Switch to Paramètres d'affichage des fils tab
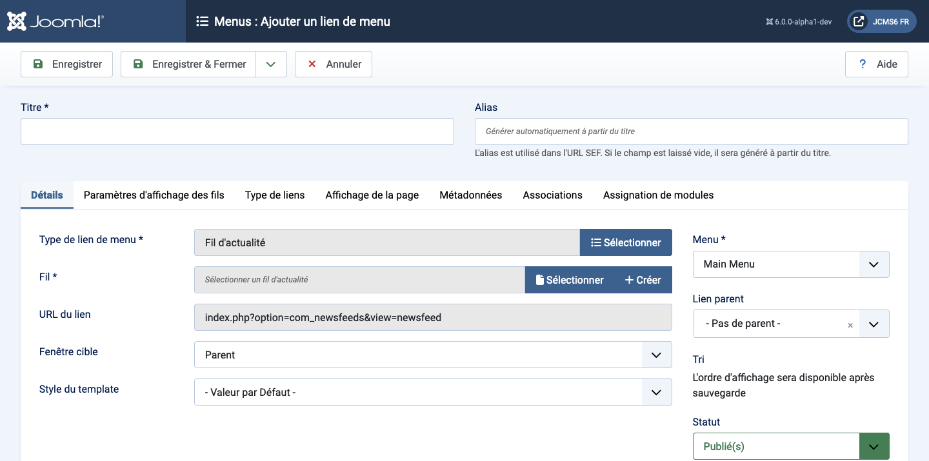 [154, 195]
